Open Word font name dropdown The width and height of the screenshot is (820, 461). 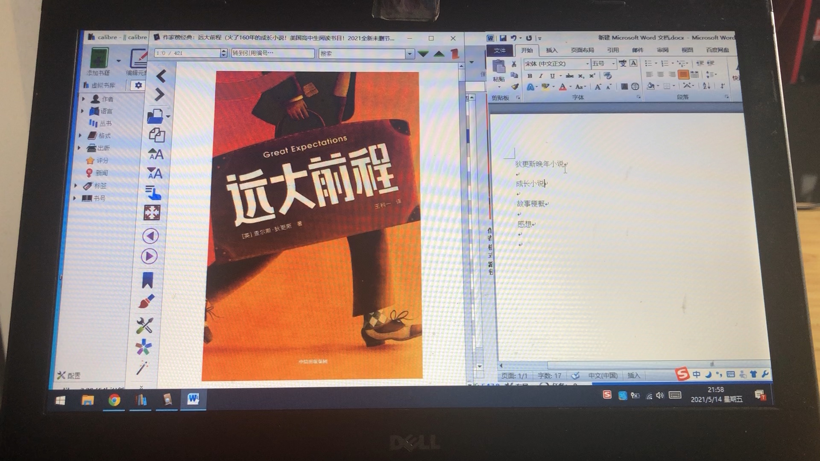coord(587,64)
